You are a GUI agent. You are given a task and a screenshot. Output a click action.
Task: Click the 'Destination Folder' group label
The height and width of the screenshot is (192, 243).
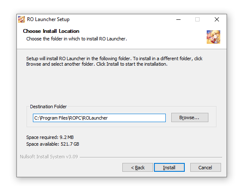(48, 107)
